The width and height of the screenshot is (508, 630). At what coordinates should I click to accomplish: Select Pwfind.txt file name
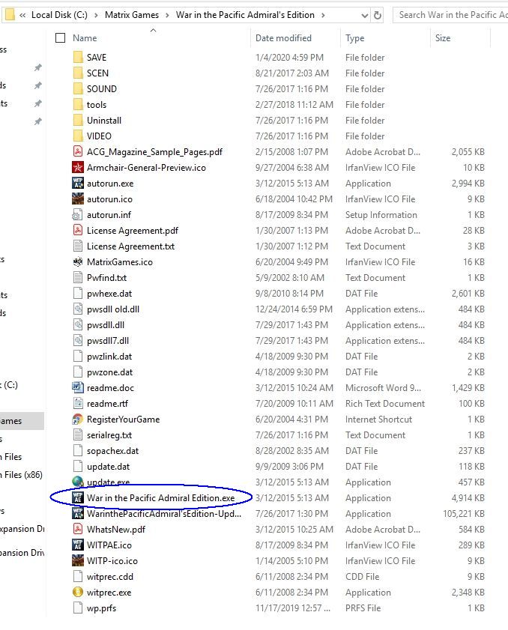[106, 277]
